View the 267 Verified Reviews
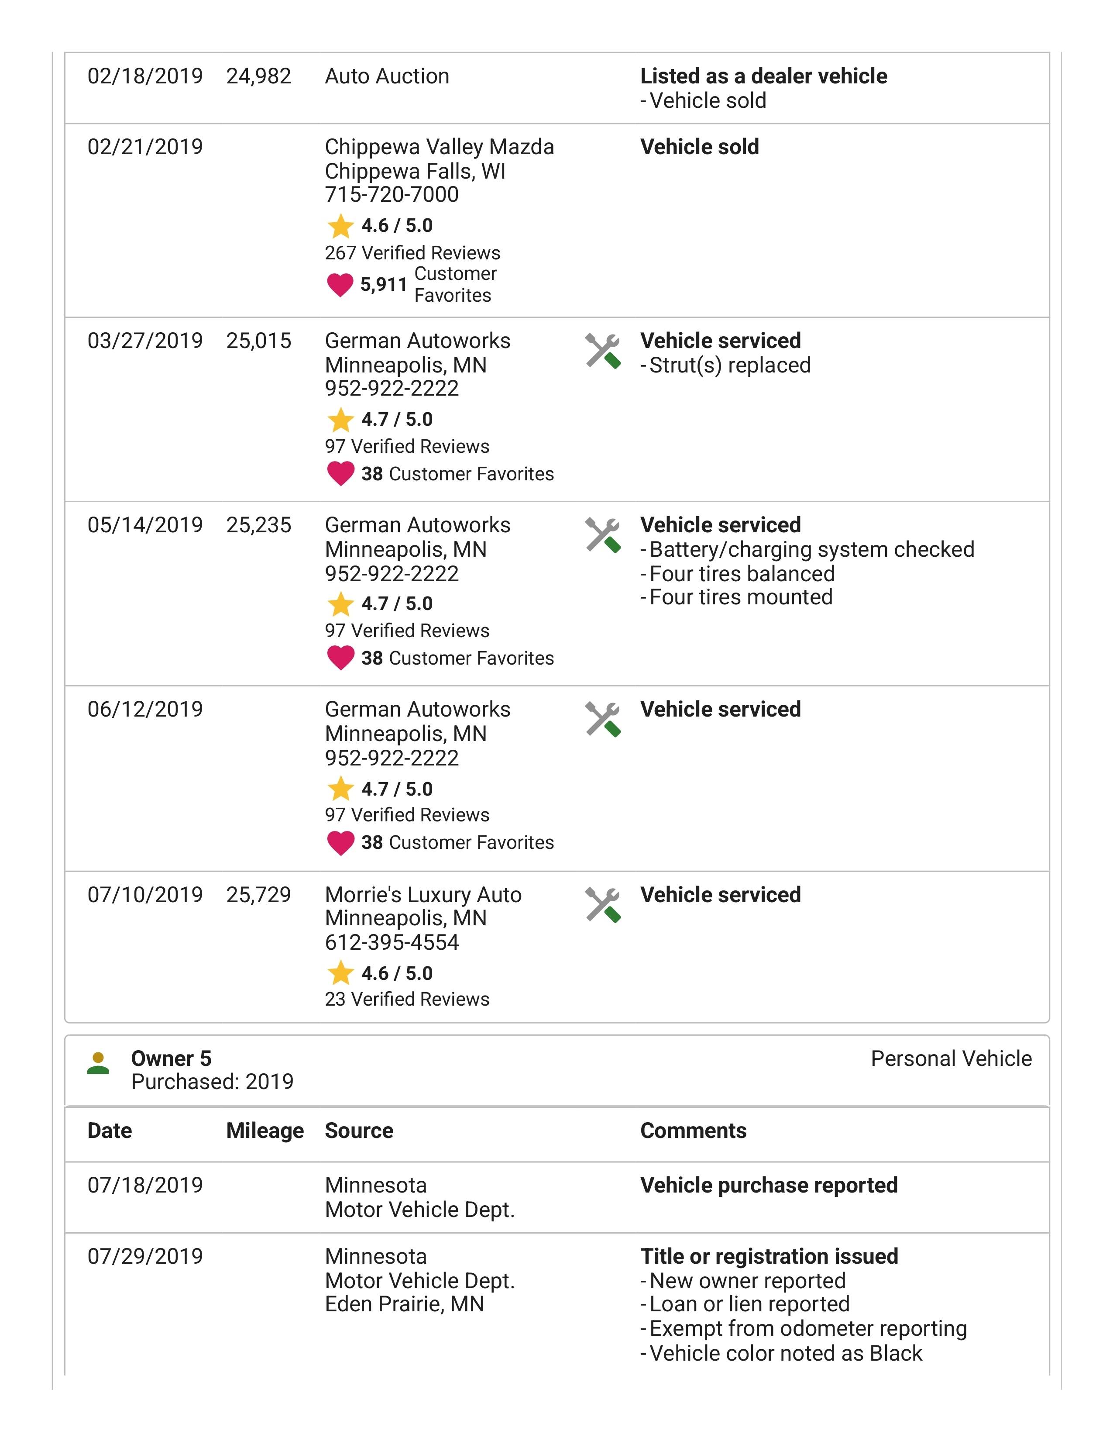The width and height of the screenshot is (1113, 1441). click(x=412, y=253)
